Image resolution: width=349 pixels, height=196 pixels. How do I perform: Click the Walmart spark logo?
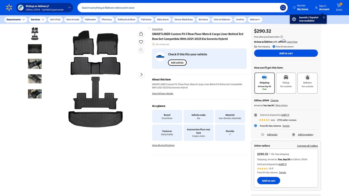9,8
